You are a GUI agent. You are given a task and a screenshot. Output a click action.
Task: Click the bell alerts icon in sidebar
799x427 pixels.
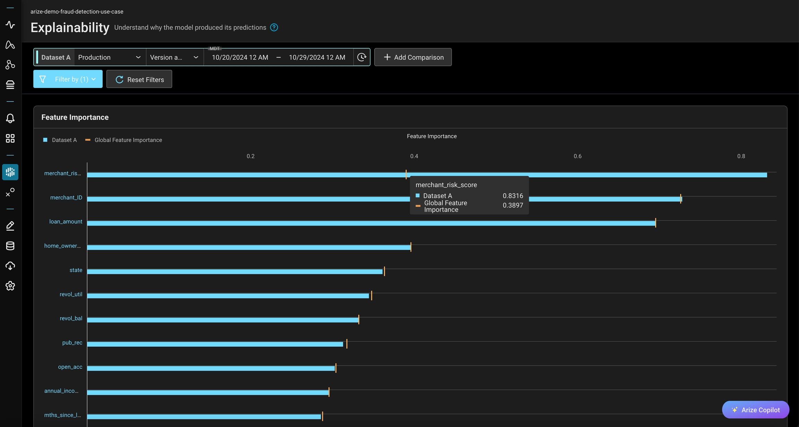[10, 118]
